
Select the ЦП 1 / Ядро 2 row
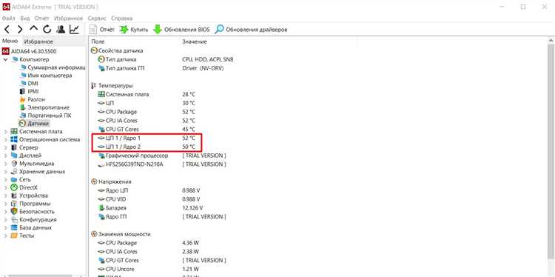click(146, 147)
